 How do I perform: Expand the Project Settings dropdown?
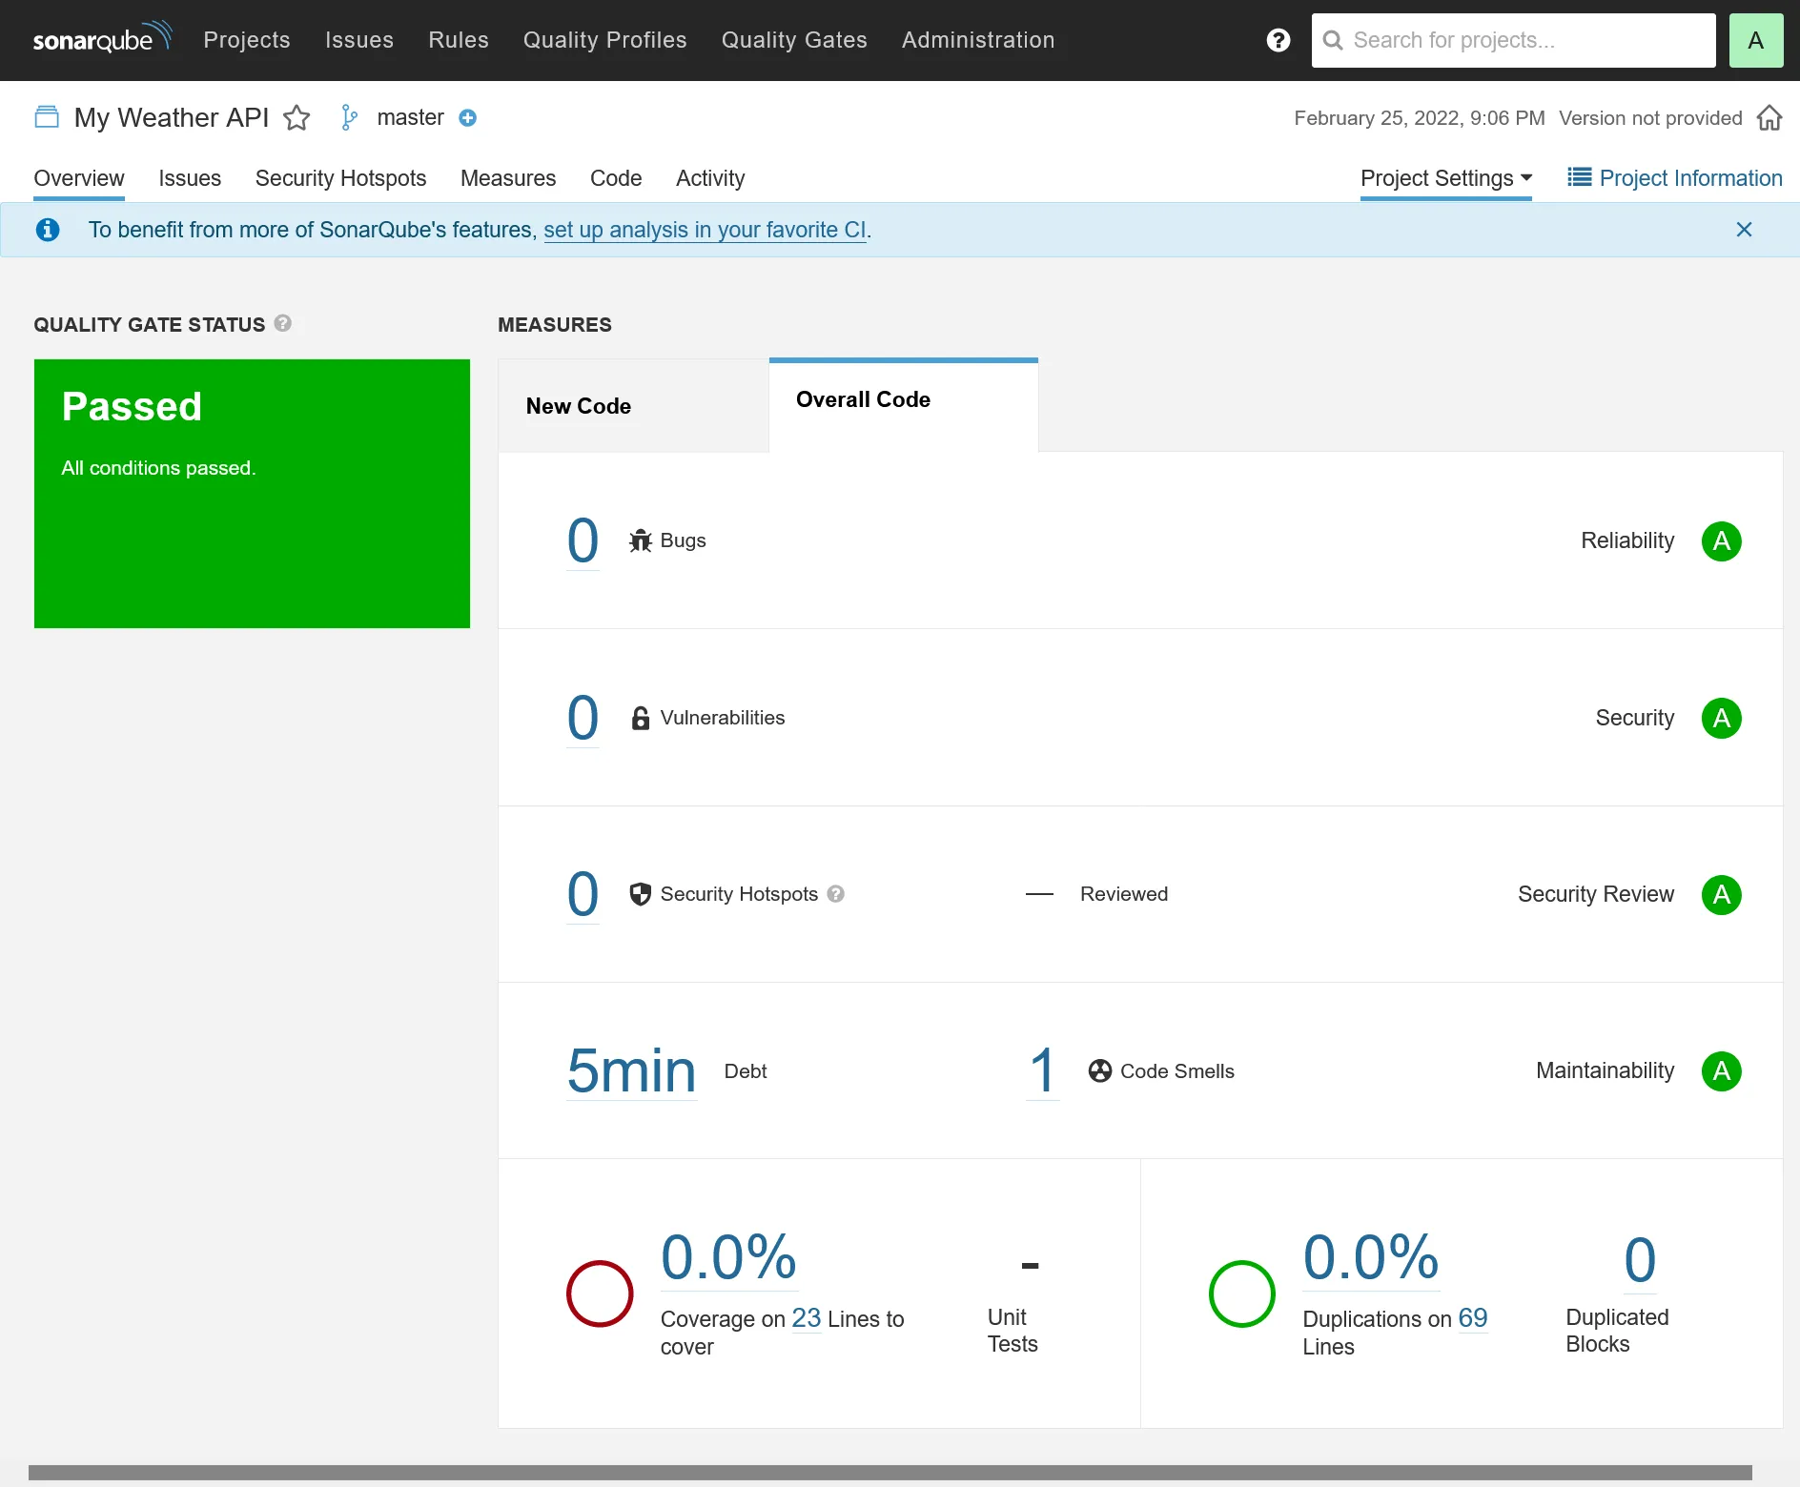pyautogui.click(x=1444, y=178)
